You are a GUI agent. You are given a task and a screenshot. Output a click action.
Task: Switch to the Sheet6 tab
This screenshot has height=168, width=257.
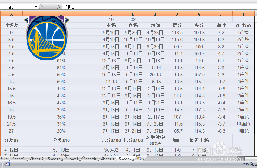coord(107,159)
